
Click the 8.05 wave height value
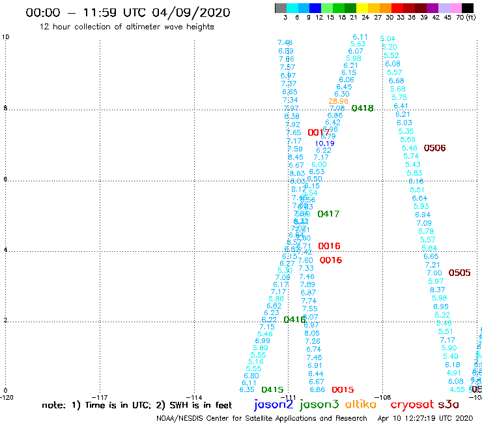[x=312, y=333]
